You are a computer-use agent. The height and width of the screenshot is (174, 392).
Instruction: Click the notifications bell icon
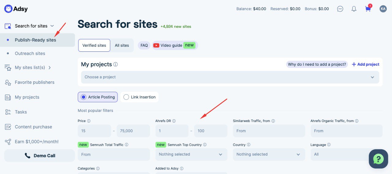pos(354,9)
